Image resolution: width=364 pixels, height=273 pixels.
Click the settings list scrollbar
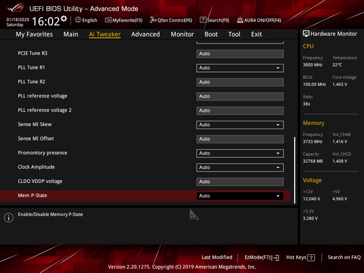point(295,170)
